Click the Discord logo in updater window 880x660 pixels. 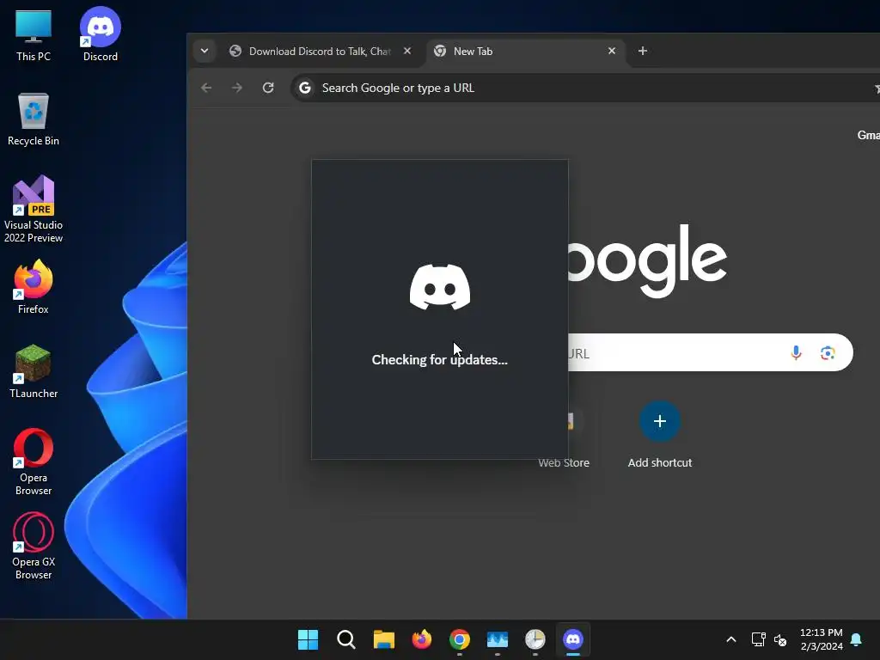tap(440, 287)
